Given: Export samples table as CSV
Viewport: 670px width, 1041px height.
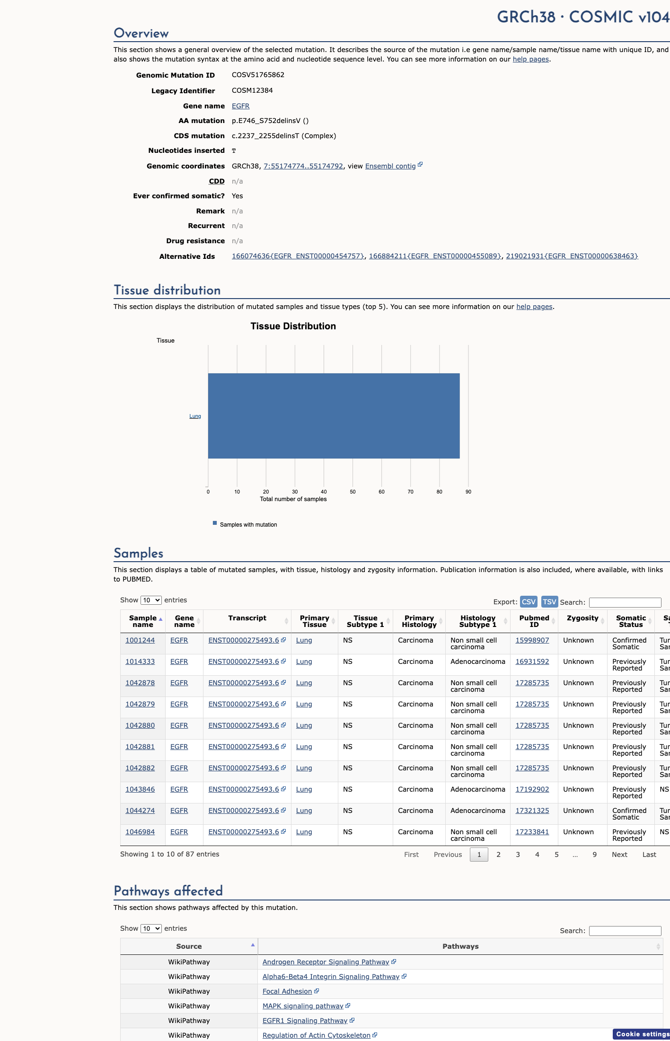Looking at the screenshot, I should pos(529,601).
